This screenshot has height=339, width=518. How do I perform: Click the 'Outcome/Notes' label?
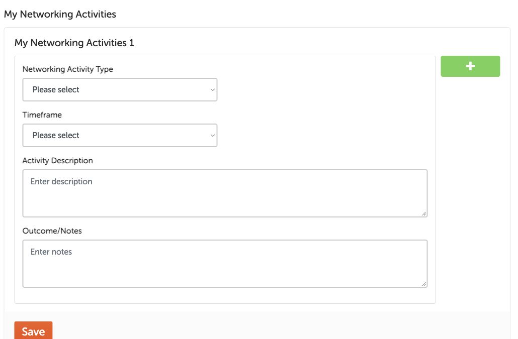[x=52, y=231]
